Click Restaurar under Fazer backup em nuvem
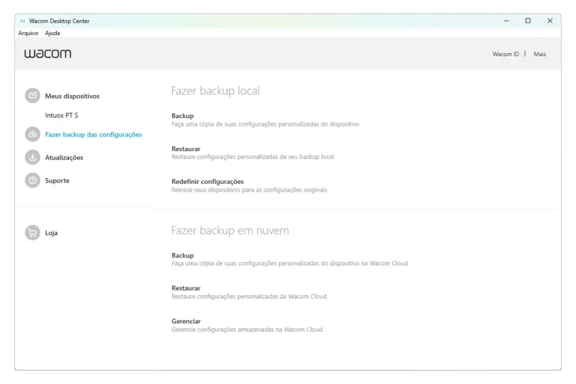The image size is (576, 384). 186,288
